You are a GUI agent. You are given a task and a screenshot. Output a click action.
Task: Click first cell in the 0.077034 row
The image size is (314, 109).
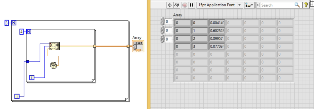[x=183, y=47]
